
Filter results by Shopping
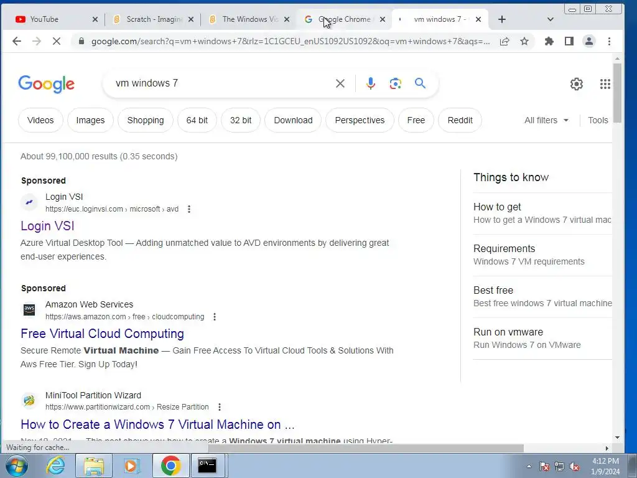[x=146, y=120]
